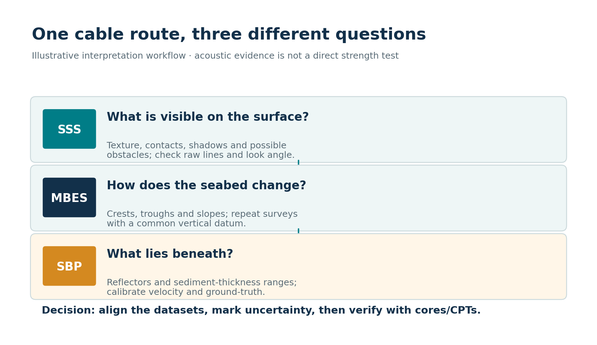Click the navy MBES badge
This screenshot has width=597, height=345.
coord(69,197)
